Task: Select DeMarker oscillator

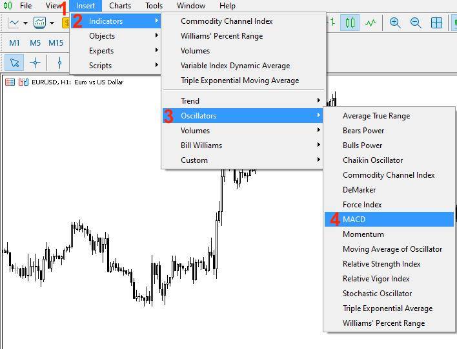Action: [389, 190]
